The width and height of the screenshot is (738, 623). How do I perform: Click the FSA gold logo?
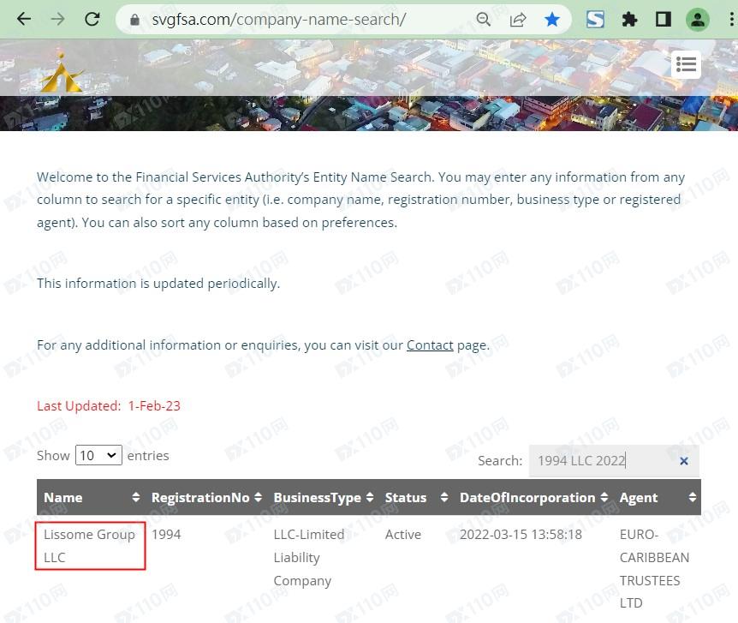(x=61, y=73)
